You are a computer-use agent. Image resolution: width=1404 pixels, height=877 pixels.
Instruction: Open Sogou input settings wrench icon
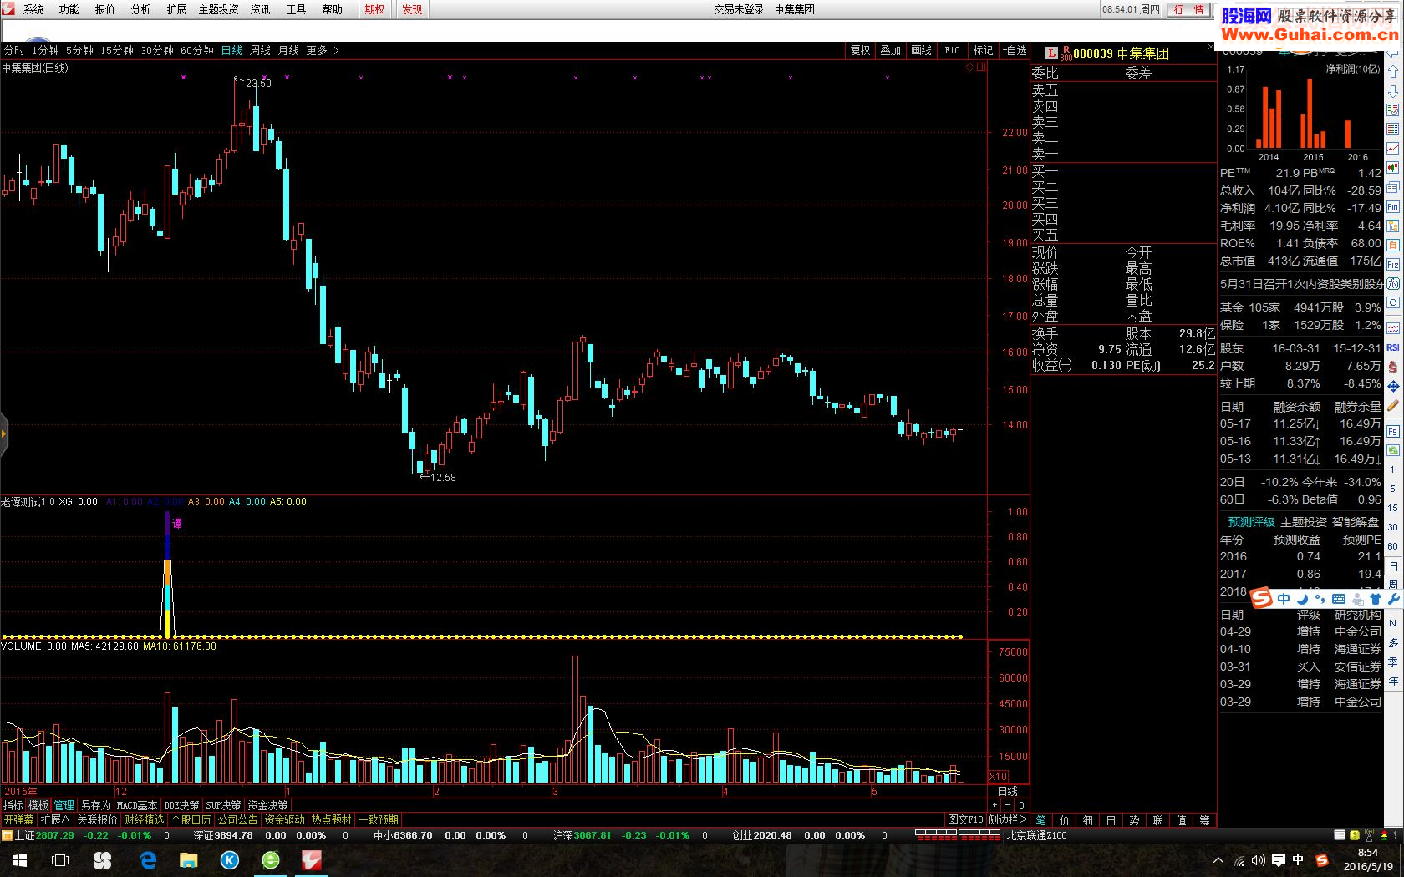coord(1393,599)
